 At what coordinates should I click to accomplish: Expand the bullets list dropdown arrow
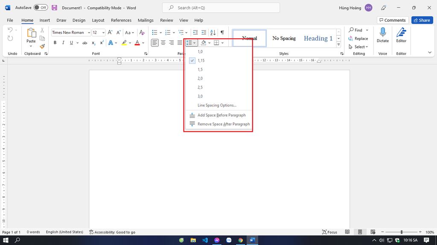pos(161,33)
